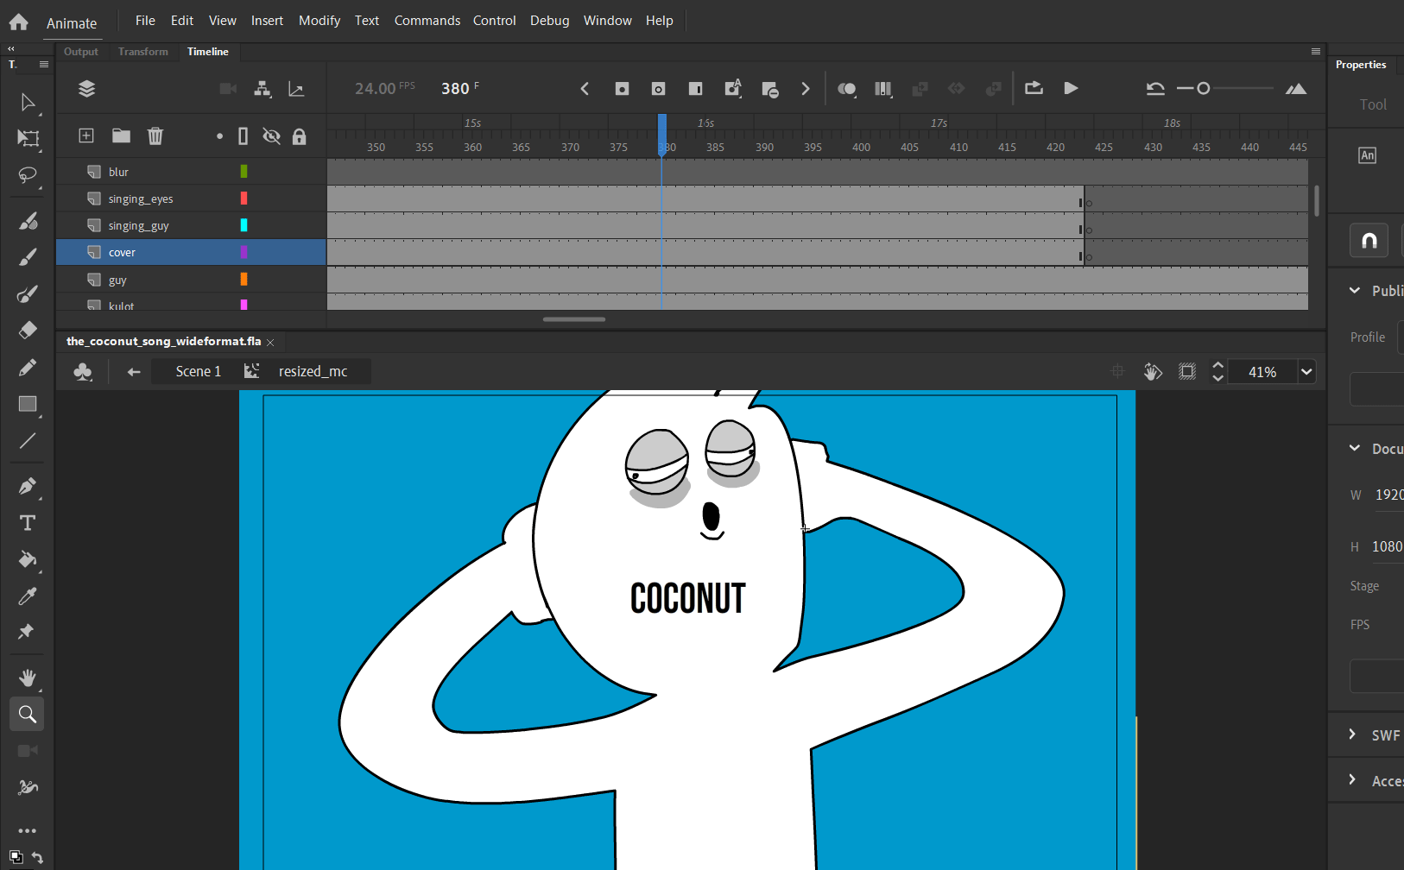Collapse the Document Settings section
Image resolution: width=1404 pixels, height=870 pixels.
click(1354, 448)
